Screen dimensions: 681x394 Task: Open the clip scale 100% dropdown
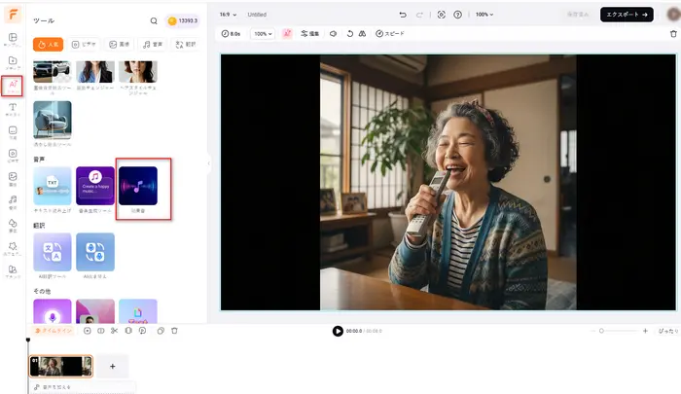[263, 33]
